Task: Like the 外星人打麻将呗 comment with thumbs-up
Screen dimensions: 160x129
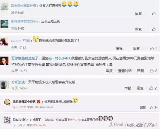Action: coord(154,13)
